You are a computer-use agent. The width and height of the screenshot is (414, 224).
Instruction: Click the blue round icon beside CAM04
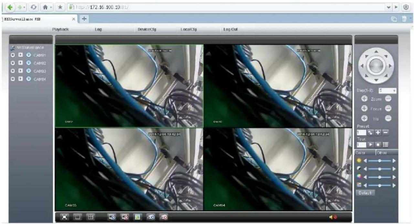click(28, 79)
